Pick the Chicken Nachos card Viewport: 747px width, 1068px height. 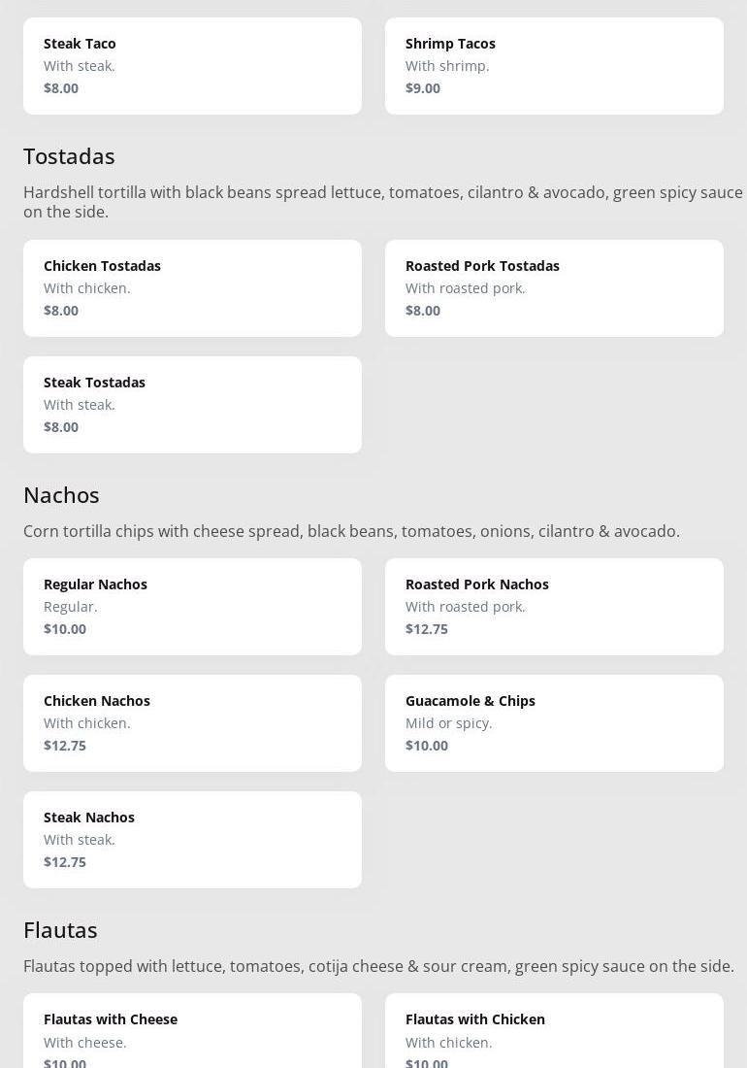click(x=192, y=722)
